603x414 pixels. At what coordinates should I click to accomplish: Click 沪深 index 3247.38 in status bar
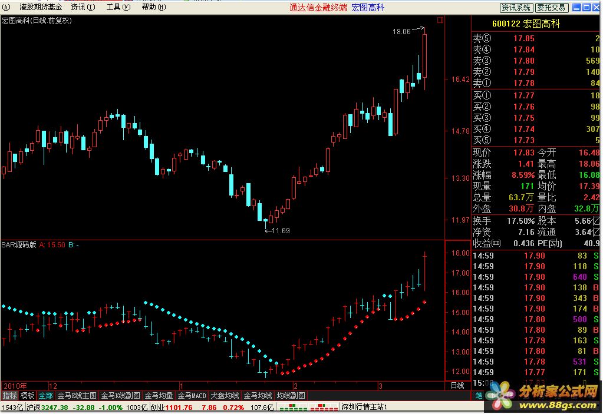(x=55, y=408)
